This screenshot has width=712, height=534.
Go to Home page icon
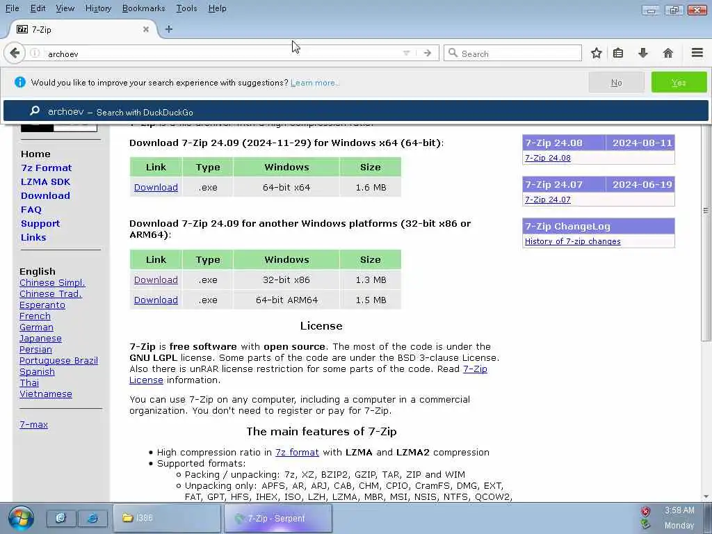[667, 53]
